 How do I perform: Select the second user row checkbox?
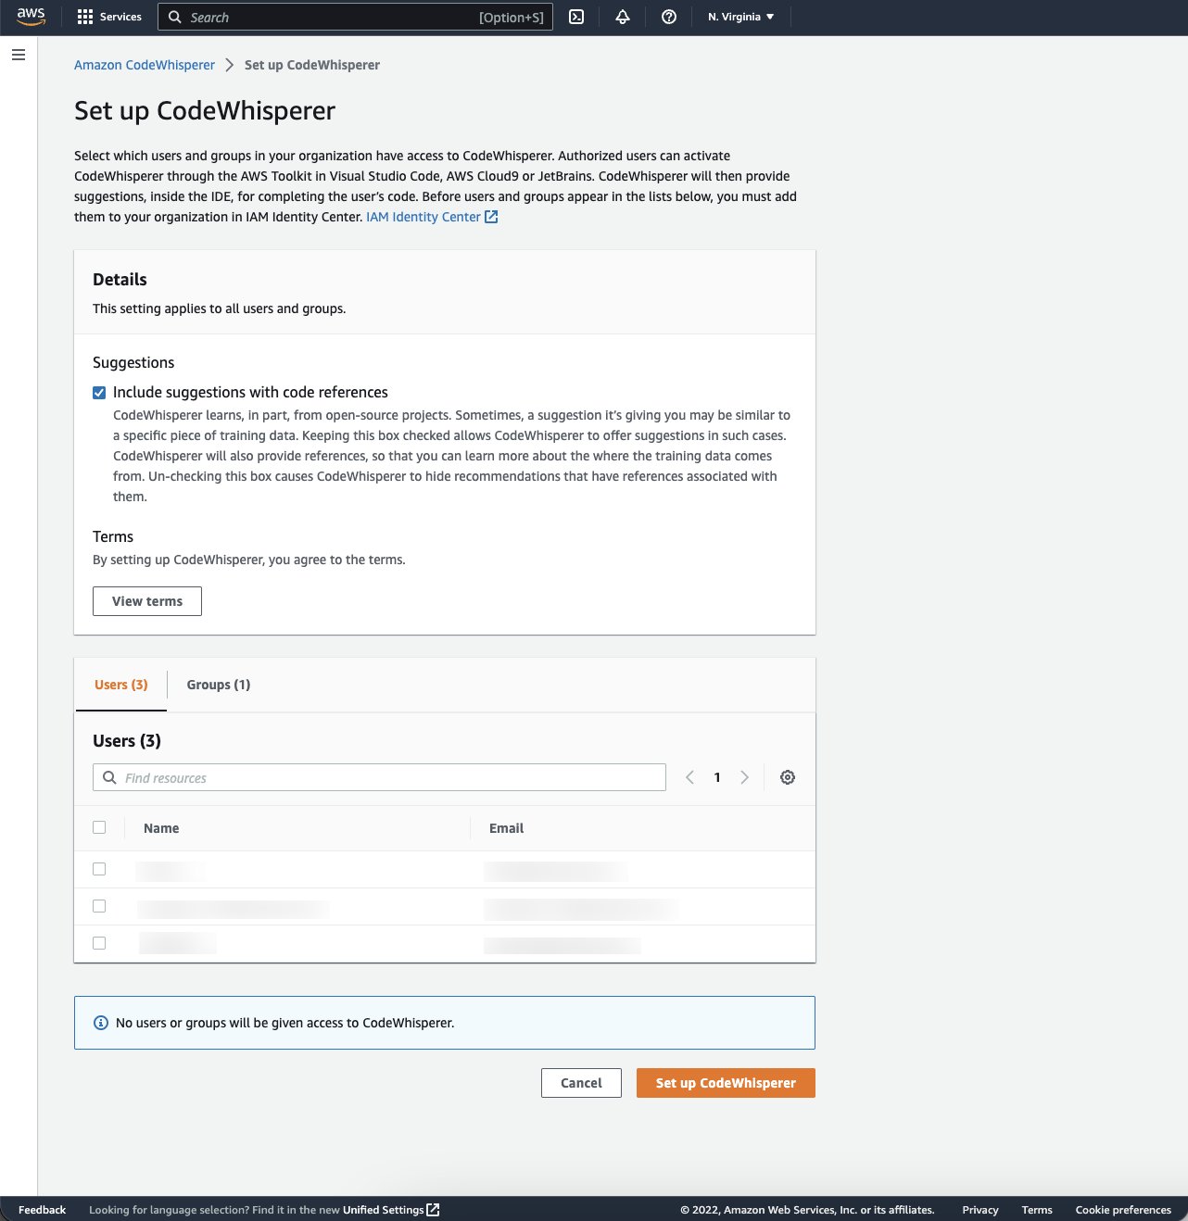point(99,906)
